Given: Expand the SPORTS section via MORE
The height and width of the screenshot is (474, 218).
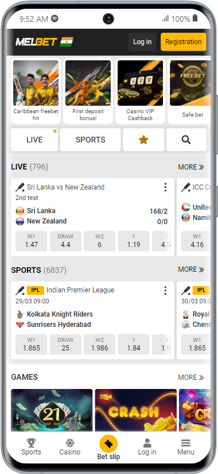Looking at the screenshot, I should click(x=191, y=269).
